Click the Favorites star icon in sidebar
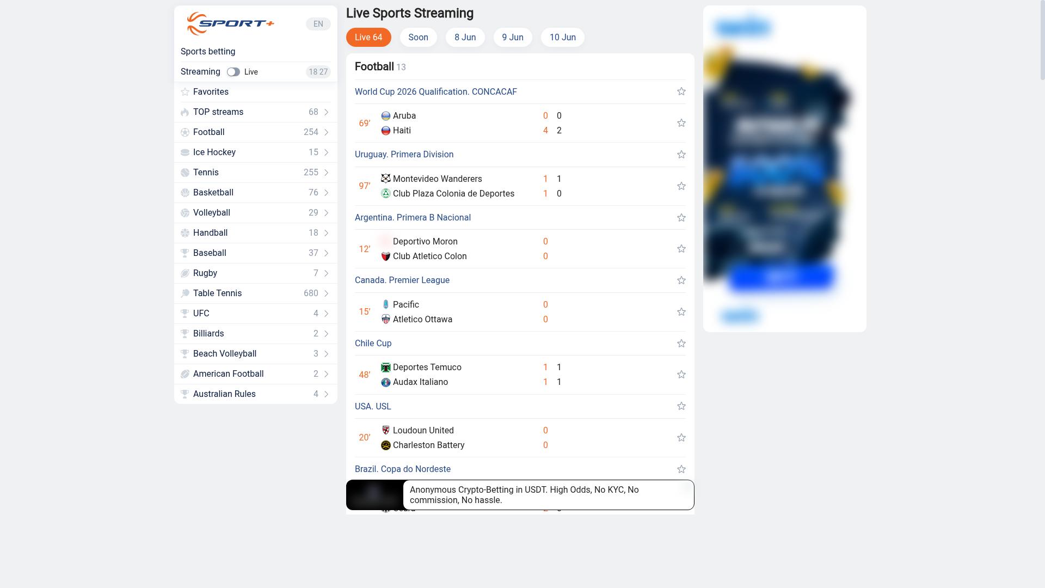This screenshot has height=588, width=1045. (185, 92)
